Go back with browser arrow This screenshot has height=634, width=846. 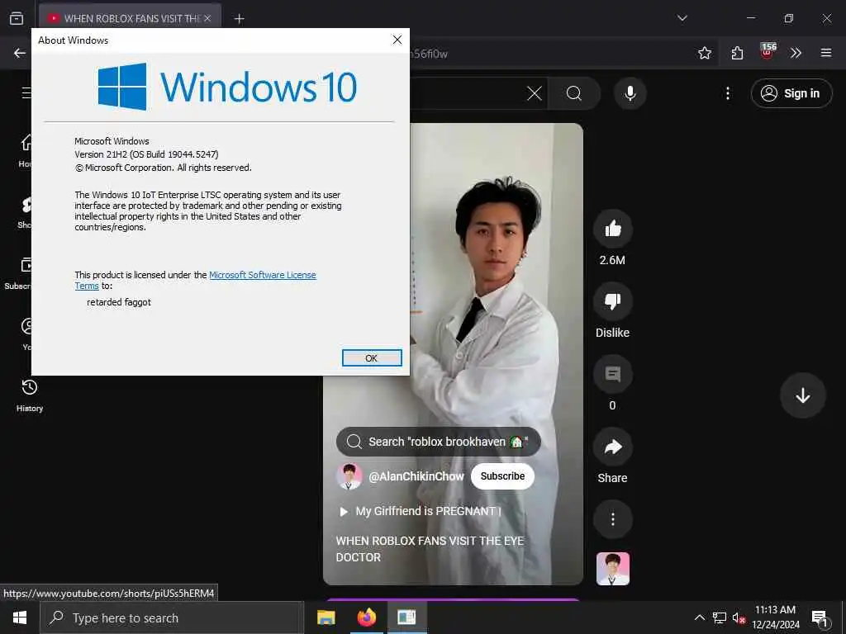[20, 53]
